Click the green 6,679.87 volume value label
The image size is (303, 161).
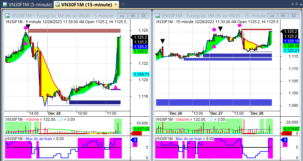(x=291, y=129)
